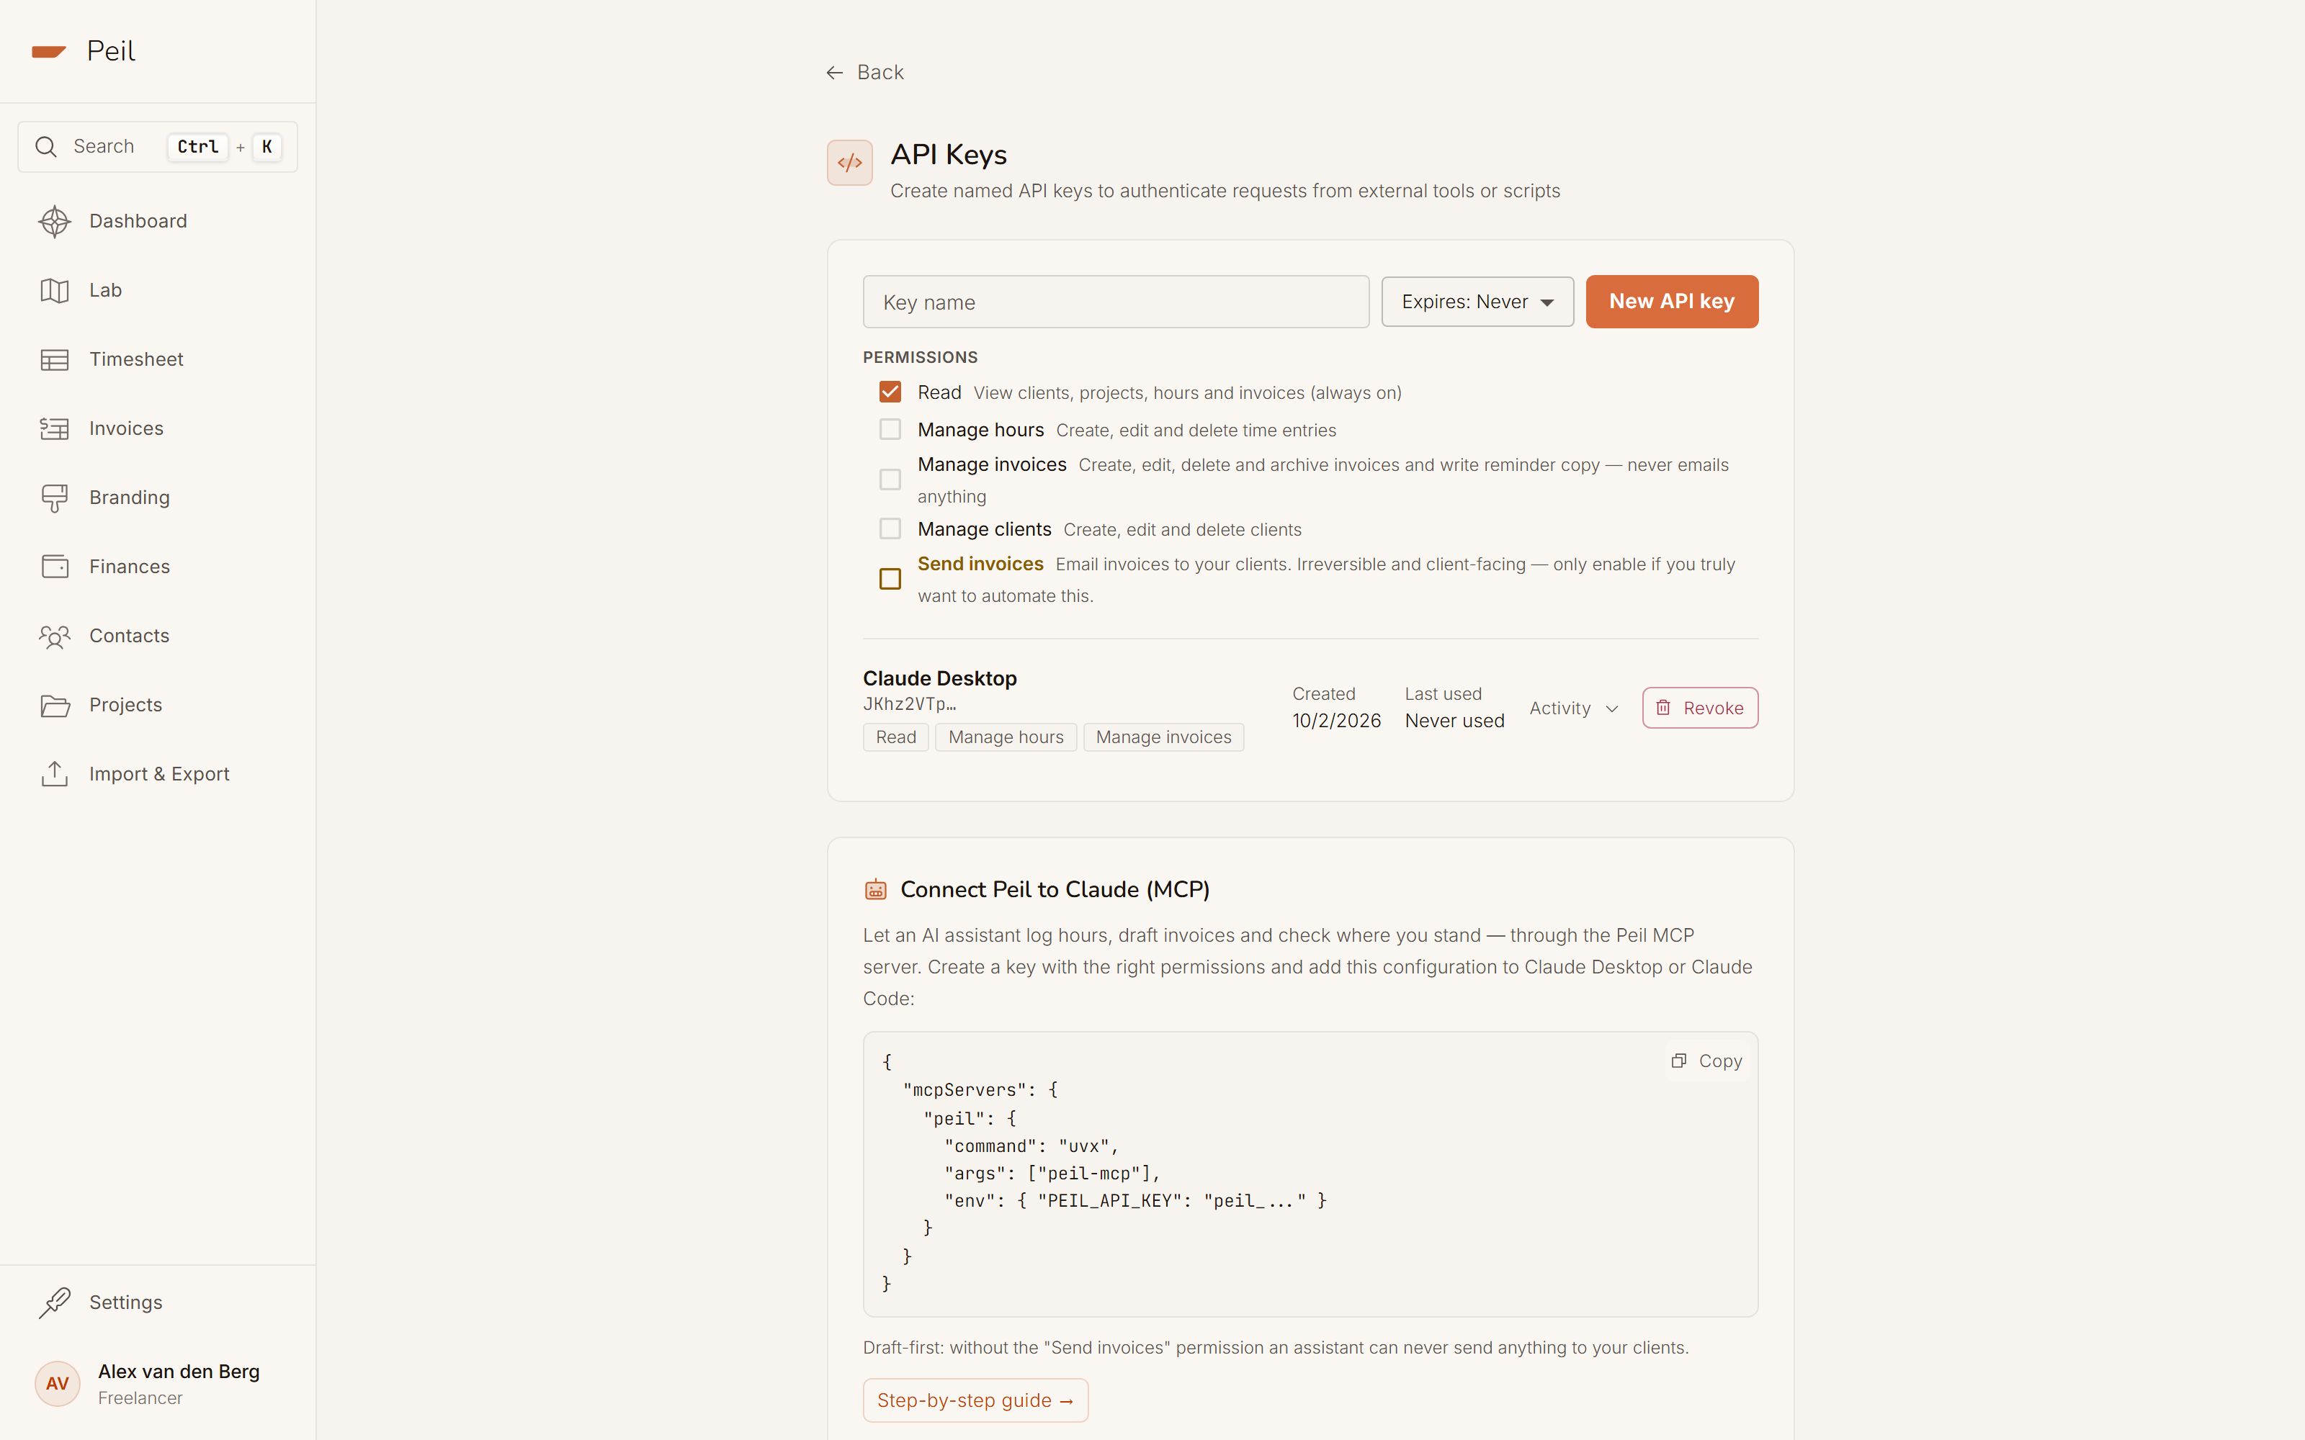Open Finances from the sidebar

point(130,567)
